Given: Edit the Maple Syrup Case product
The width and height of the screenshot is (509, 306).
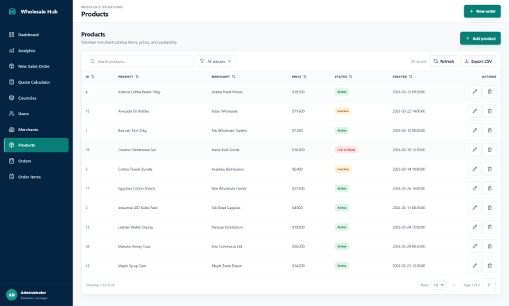Looking at the screenshot, I should 475,266.
